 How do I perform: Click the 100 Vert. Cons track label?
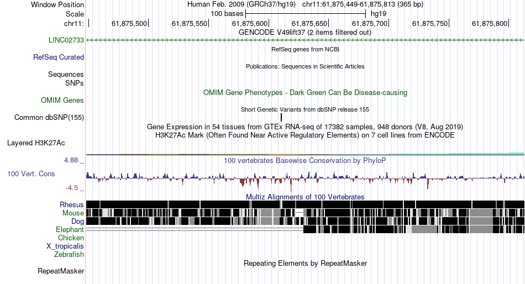click(x=31, y=174)
